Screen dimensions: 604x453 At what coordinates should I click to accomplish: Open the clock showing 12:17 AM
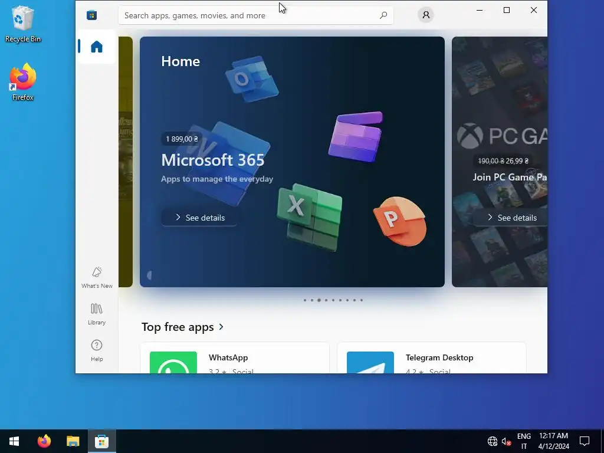tap(553, 441)
